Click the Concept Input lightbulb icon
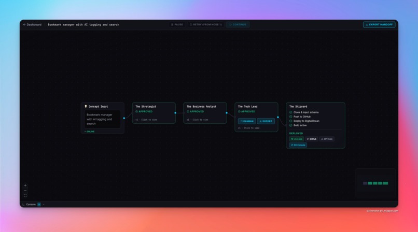This screenshot has width=418, height=232. [86, 107]
